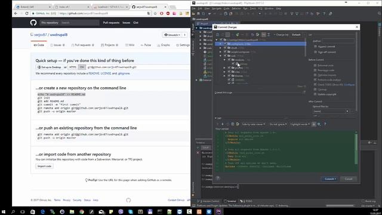The height and width of the screenshot is (215, 382).
Task: Click the GitHub octocat logo in header
Action: (33, 23)
